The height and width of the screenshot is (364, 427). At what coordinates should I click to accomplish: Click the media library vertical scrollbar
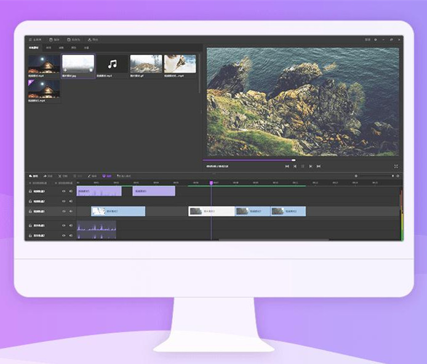(x=199, y=74)
